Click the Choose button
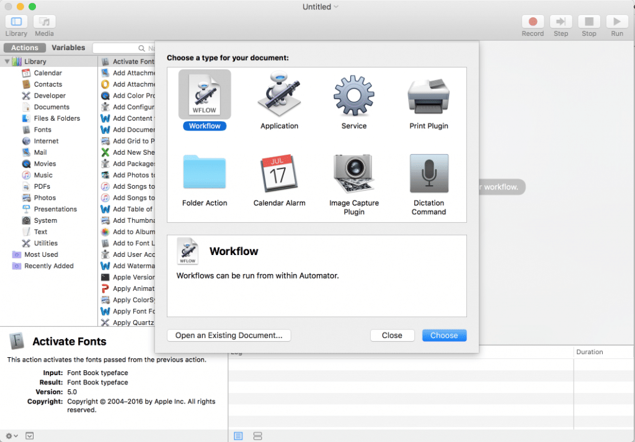This screenshot has height=442, width=635. pyautogui.click(x=444, y=335)
